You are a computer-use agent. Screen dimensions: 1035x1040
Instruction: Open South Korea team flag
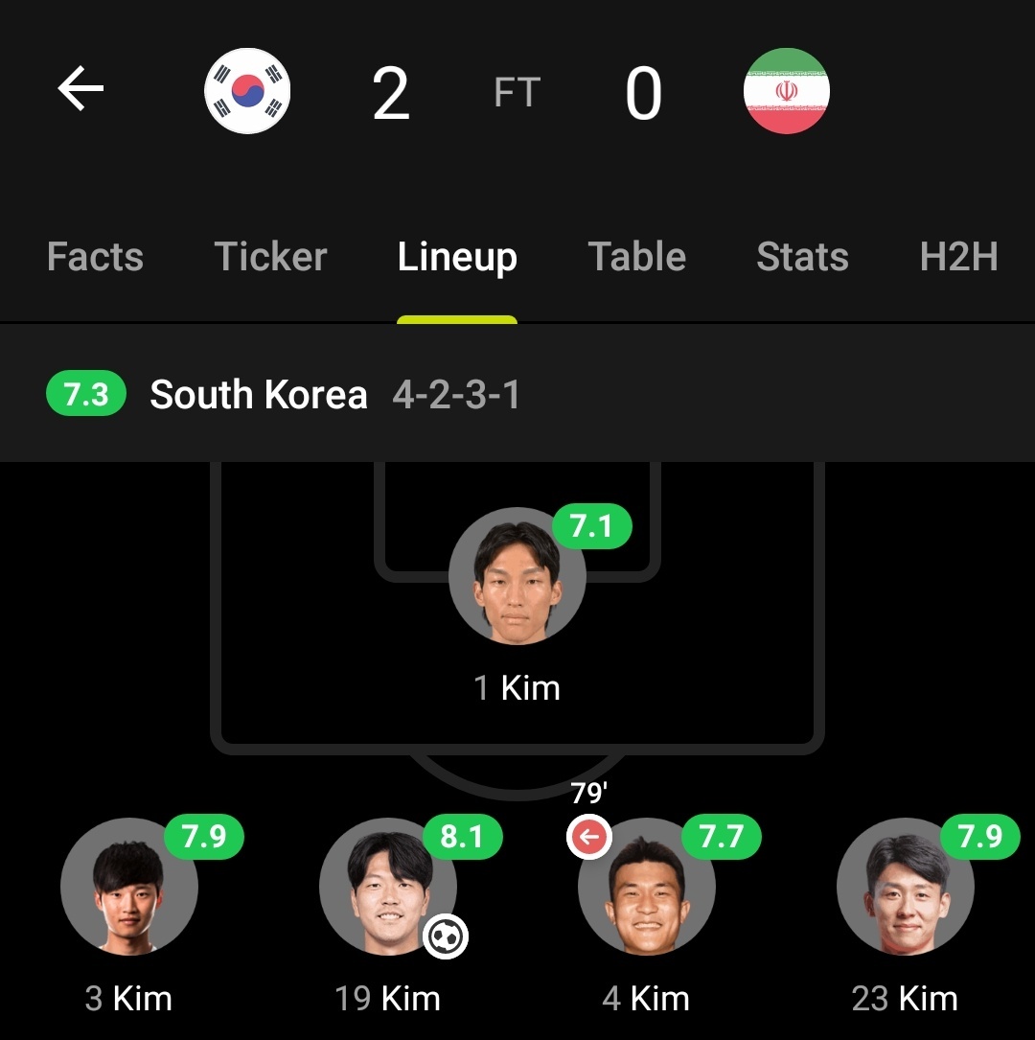click(247, 91)
